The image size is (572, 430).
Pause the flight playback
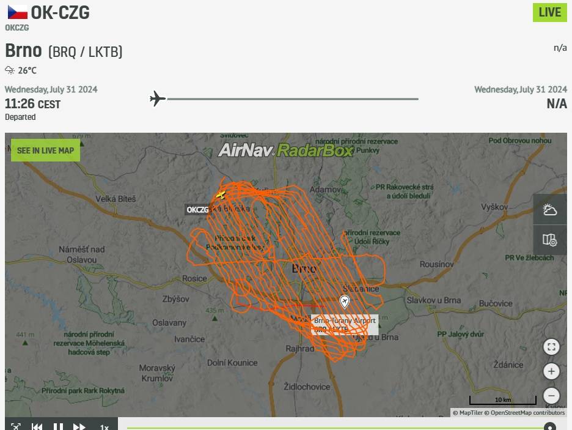click(59, 426)
